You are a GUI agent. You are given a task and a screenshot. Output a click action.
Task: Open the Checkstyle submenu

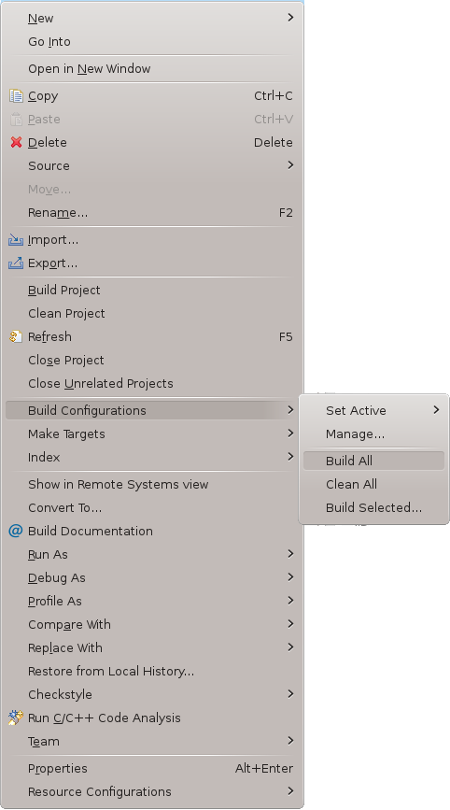pyautogui.click(x=154, y=694)
